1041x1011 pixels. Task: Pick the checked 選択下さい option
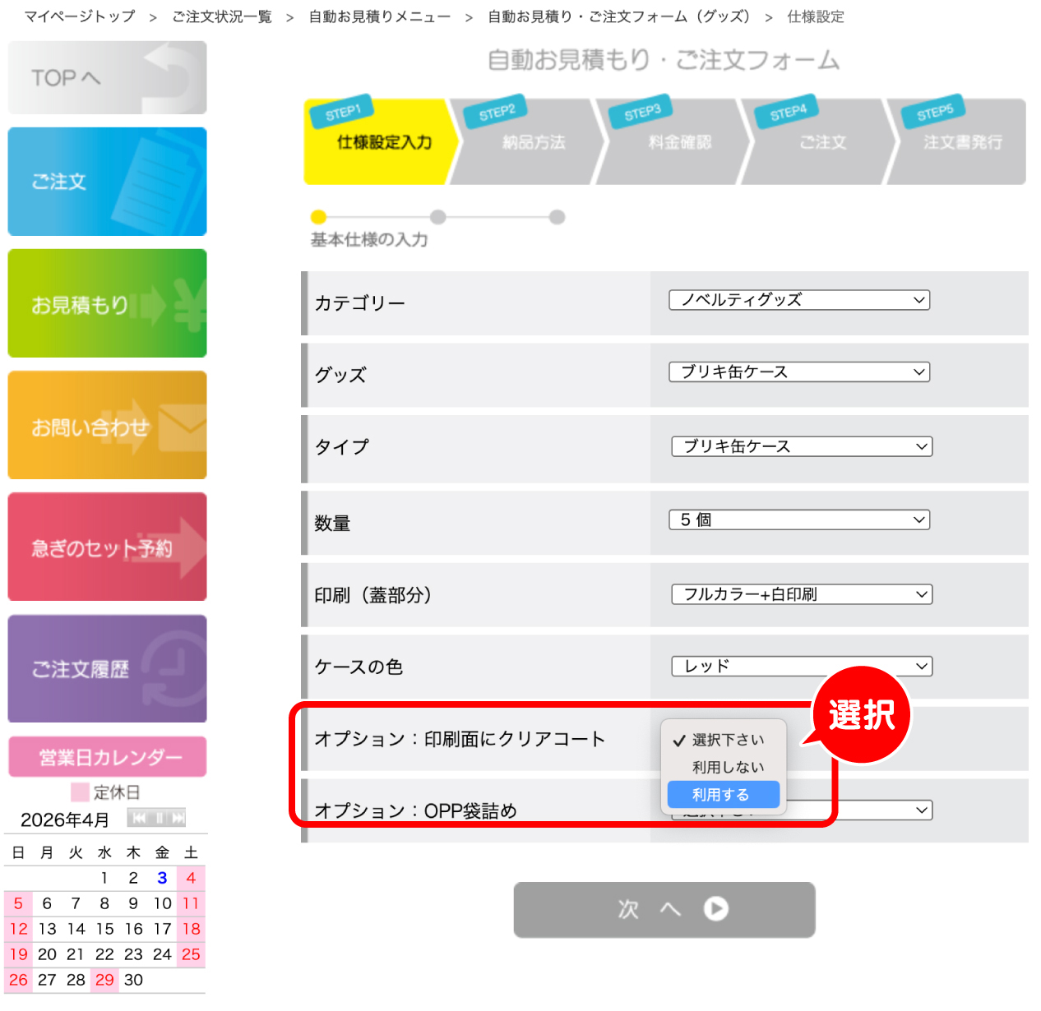(x=727, y=740)
